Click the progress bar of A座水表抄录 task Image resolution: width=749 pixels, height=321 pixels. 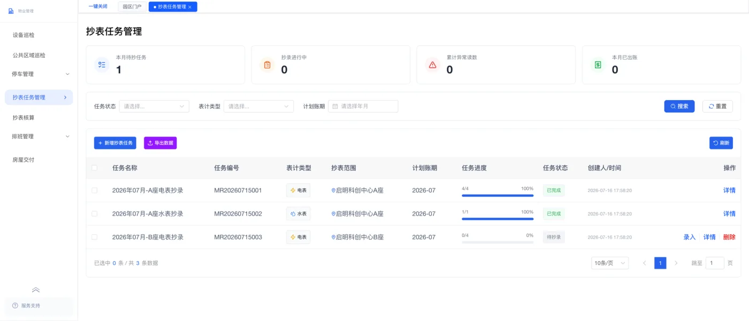(x=498, y=219)
